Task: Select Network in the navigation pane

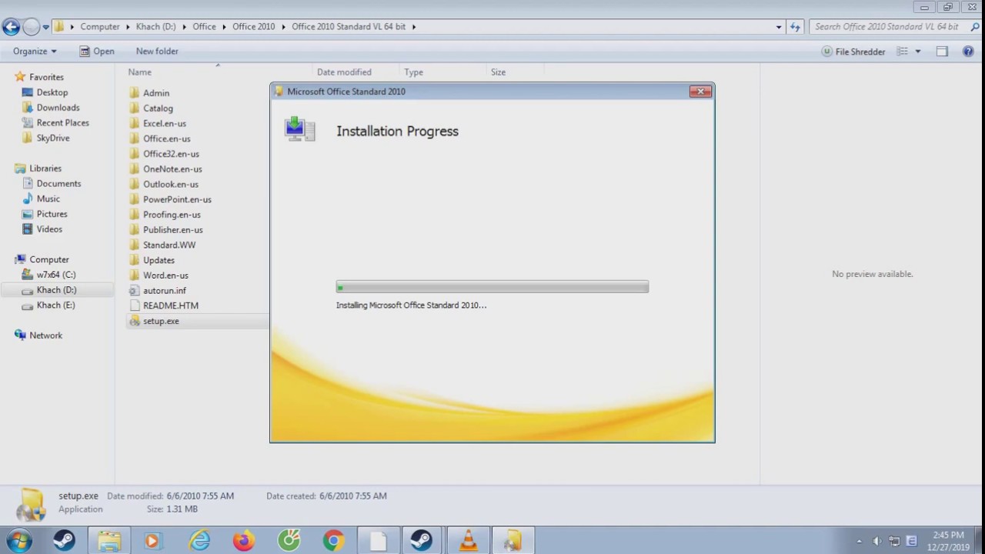Action: point(45,335)
